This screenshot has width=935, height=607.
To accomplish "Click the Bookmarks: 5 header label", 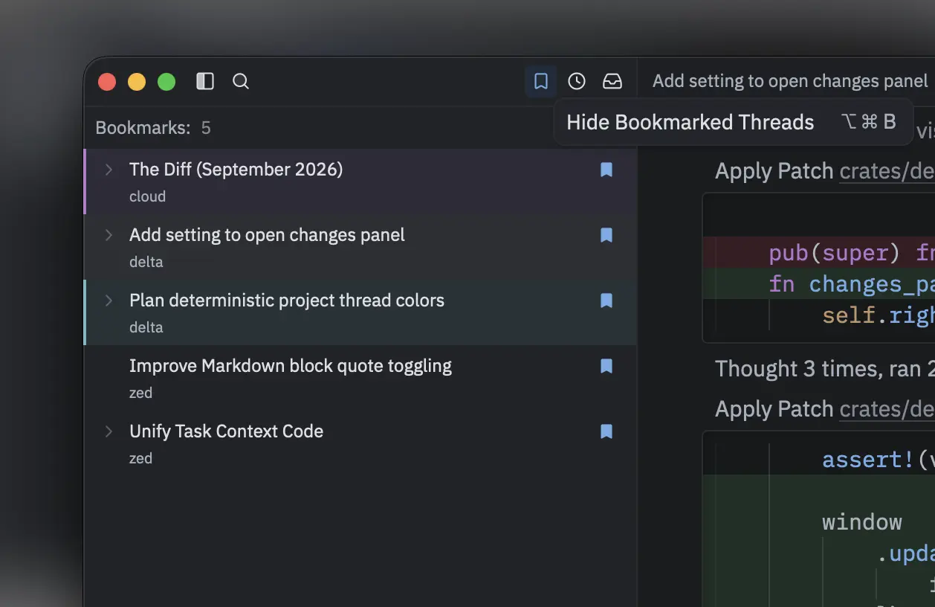I will click(x=153, y=128).
